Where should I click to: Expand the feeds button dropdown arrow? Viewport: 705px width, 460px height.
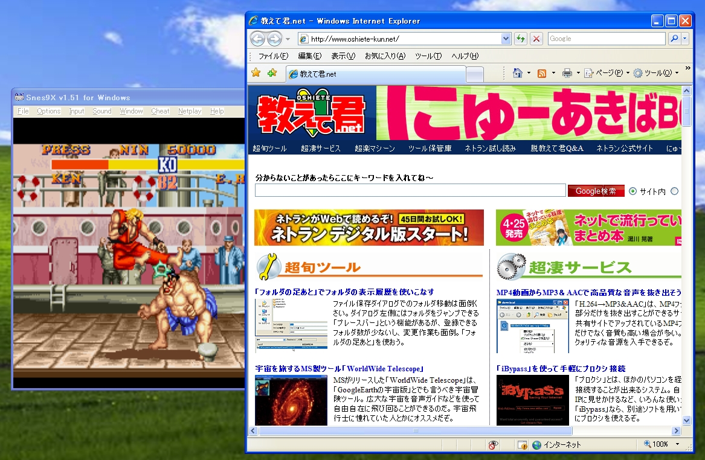[x=553, y=73]
